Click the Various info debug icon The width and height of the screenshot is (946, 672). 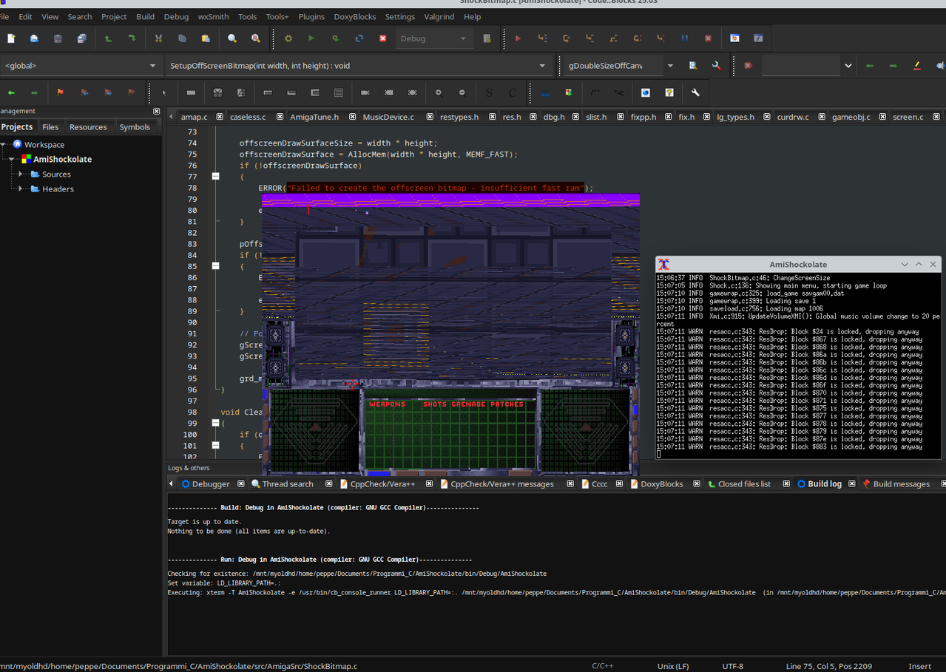coord(758,38)
